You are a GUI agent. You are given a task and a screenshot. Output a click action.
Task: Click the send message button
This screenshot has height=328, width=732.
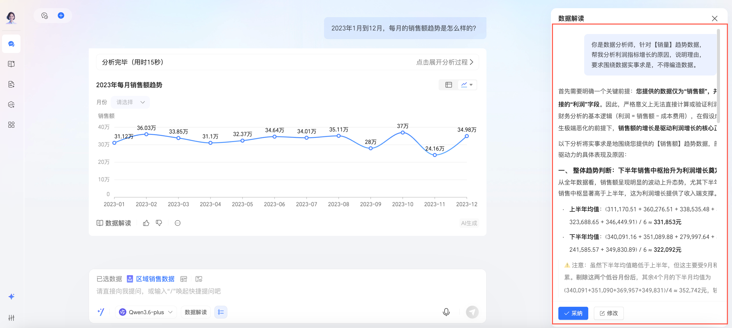[472, 312]
